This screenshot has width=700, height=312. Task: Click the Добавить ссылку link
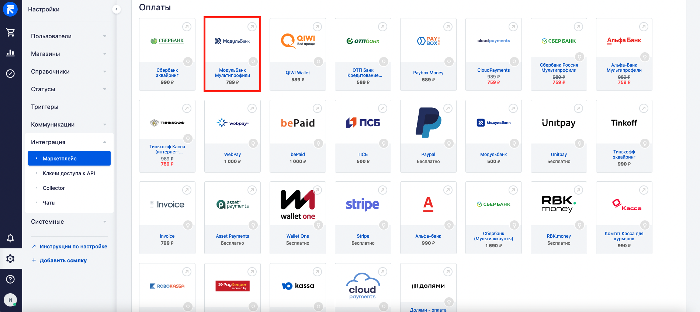pyautogui.click(x=63, y=260)
